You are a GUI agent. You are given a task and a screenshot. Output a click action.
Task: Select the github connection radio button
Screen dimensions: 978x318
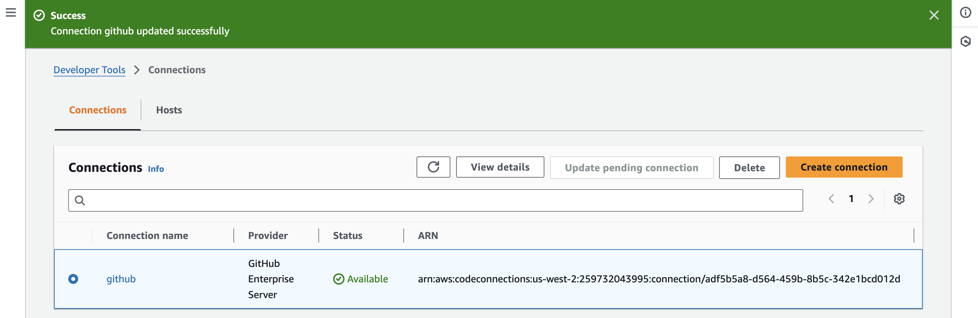click(x=73, y=279)
